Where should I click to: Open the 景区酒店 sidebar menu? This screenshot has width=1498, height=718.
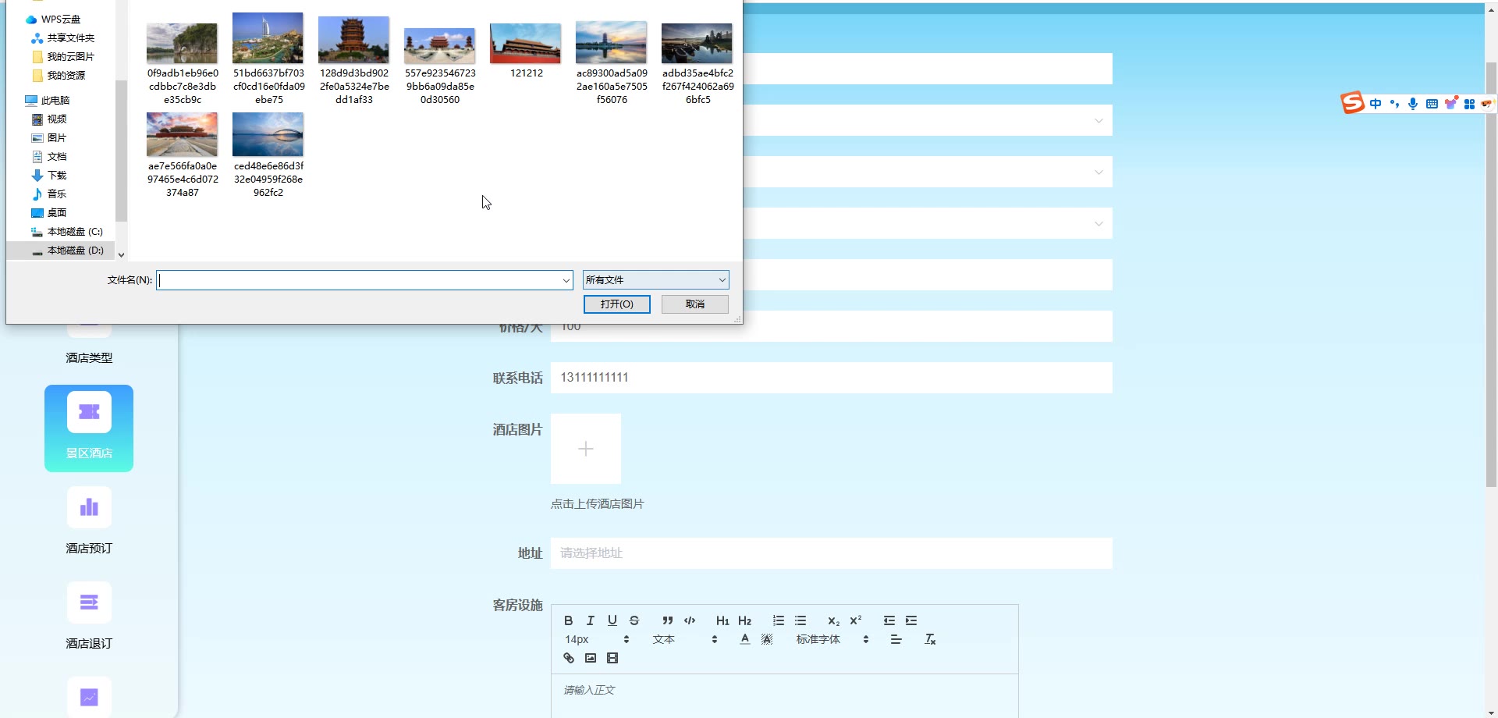coord(89,428)
